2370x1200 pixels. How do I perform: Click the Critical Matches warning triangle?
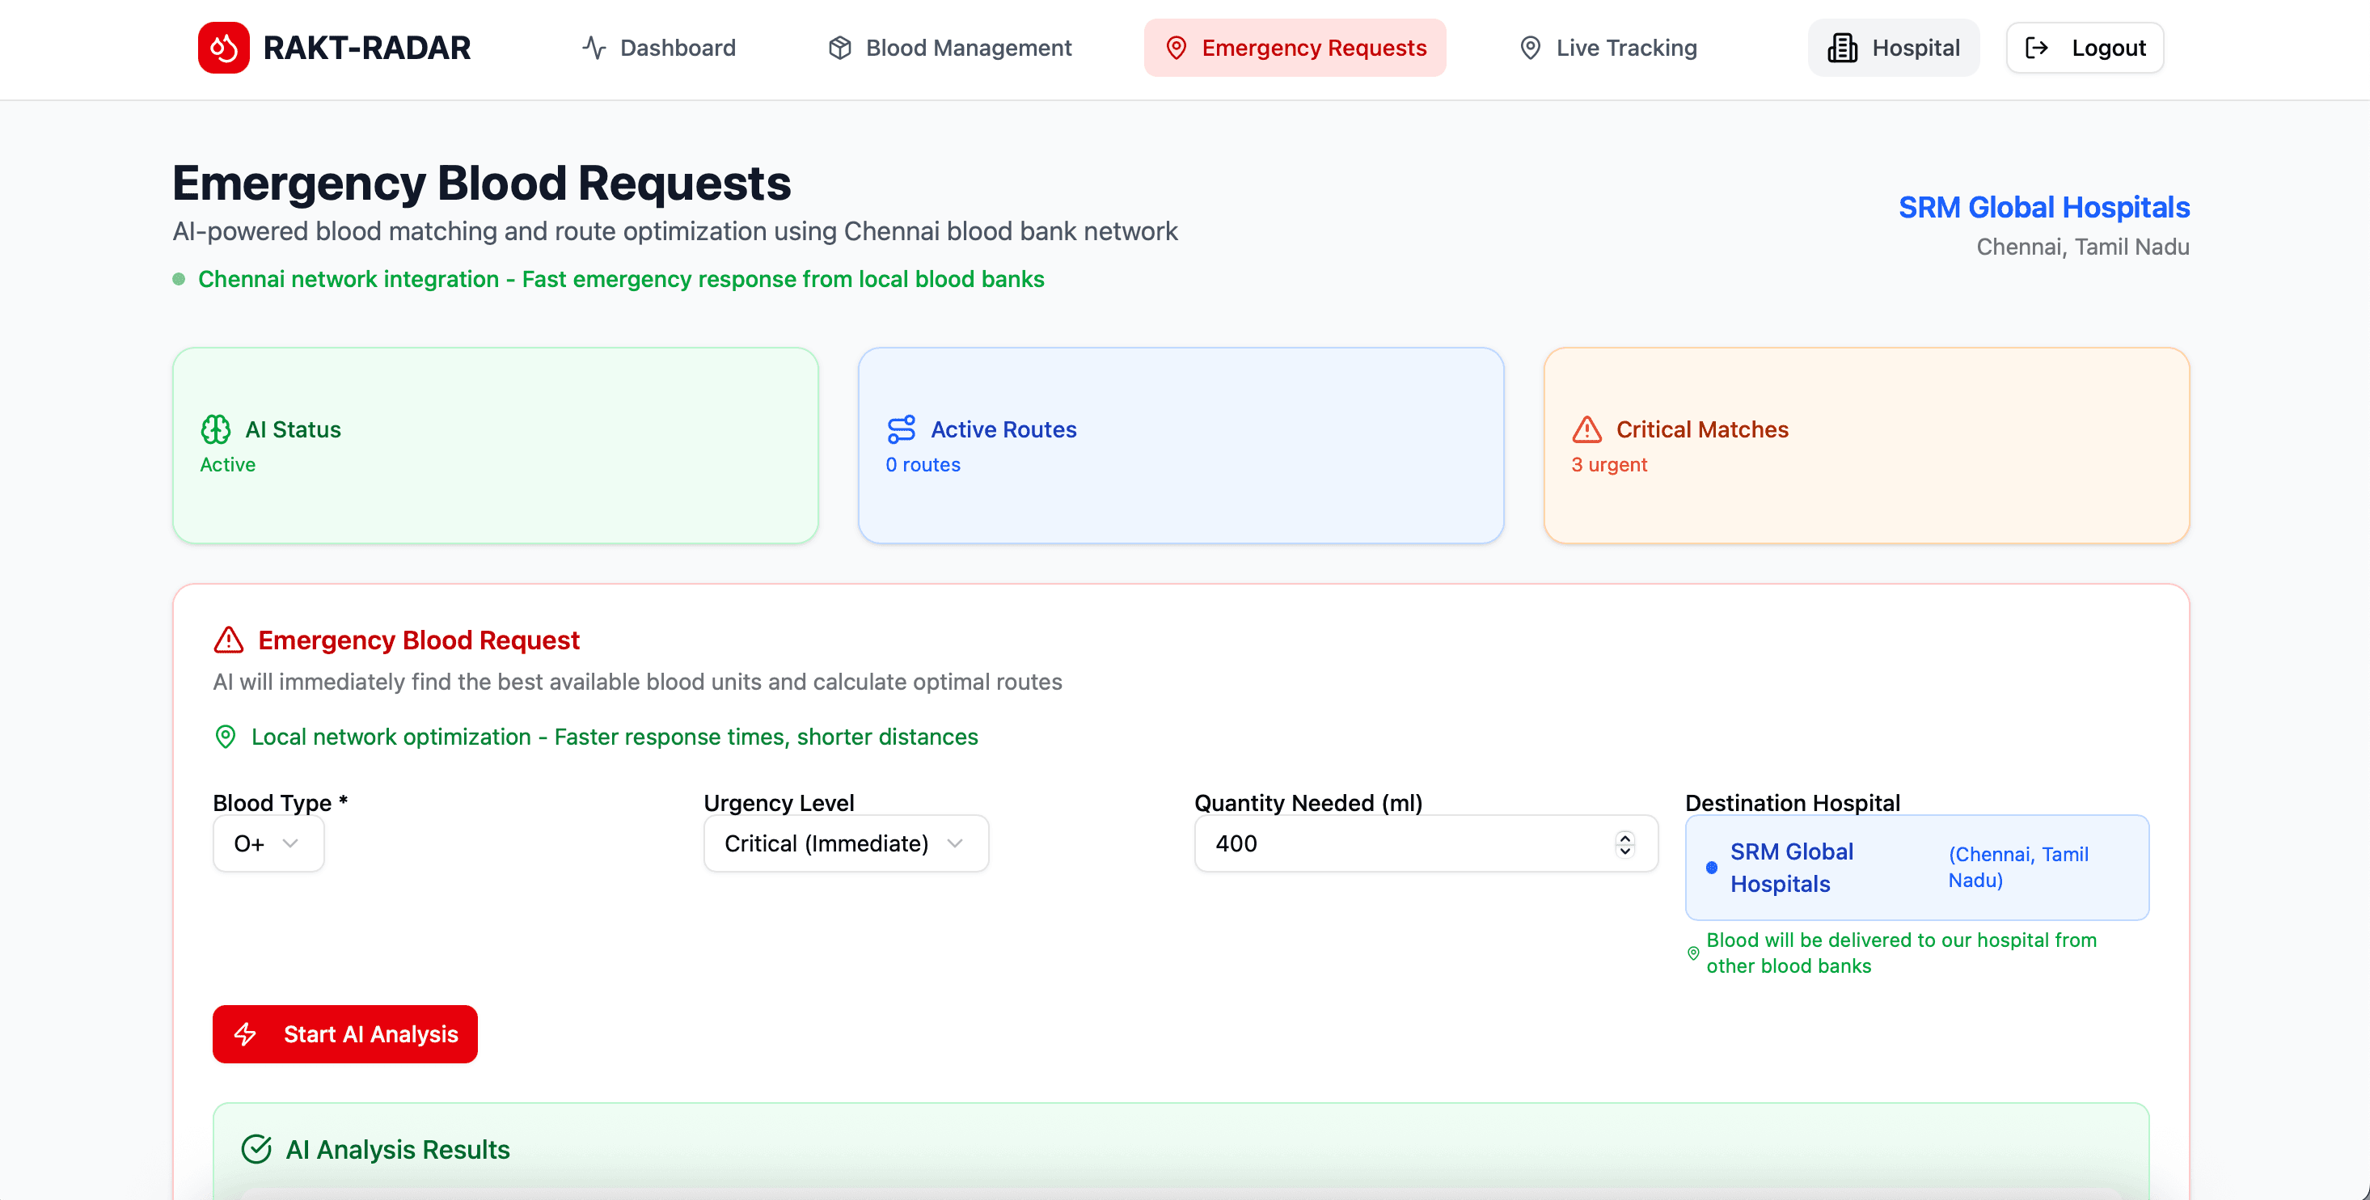[1587, 429]
